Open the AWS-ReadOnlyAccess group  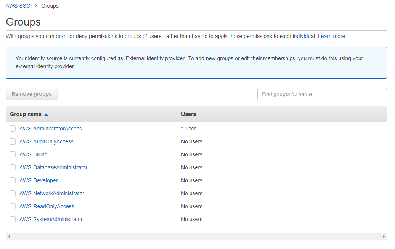click(47, 206)
